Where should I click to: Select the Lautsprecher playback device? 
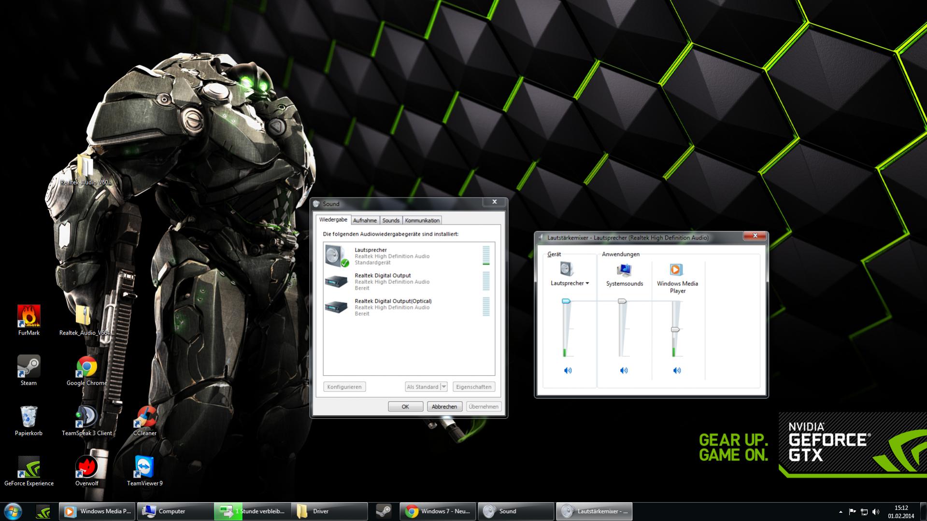(x=409, y=256)
